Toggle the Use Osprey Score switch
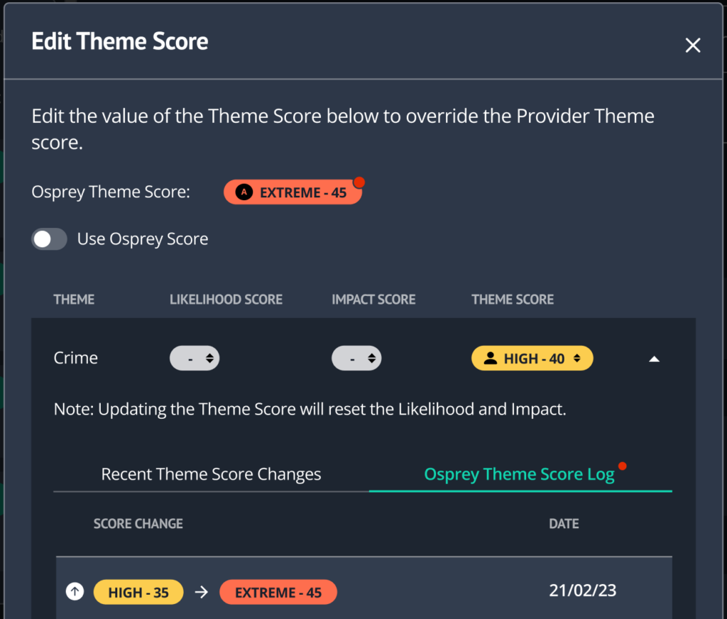Viewport: 727px width, 619px height. (49, 239)
